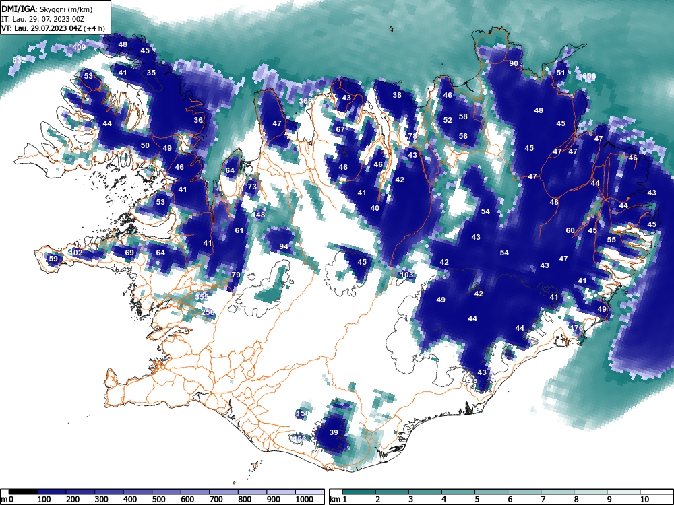
Task: Click the visibility value '103' on the map
Action: click(406, 275)
